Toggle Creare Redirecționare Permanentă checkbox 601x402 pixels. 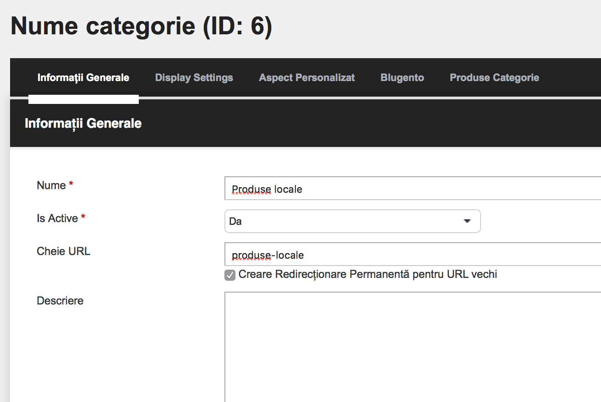click(230, 275)
